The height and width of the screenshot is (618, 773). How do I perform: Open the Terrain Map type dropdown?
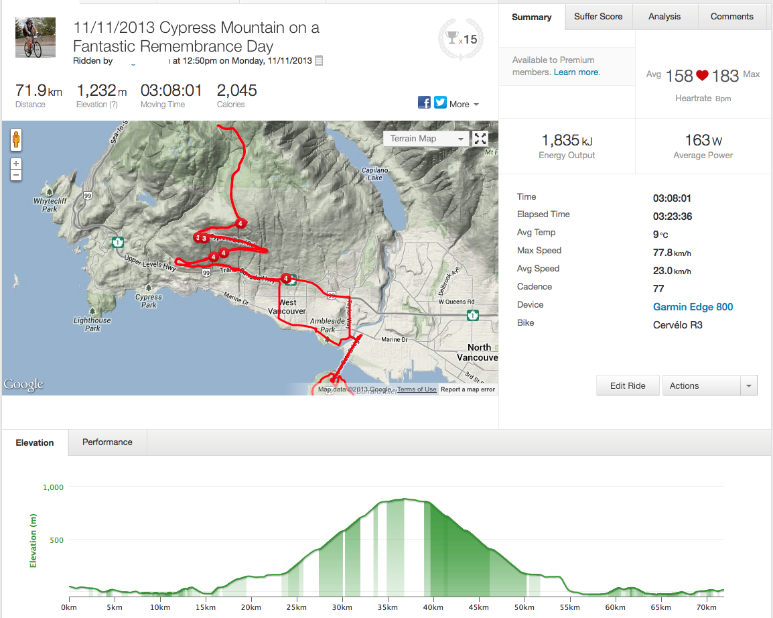pos(425,139)
